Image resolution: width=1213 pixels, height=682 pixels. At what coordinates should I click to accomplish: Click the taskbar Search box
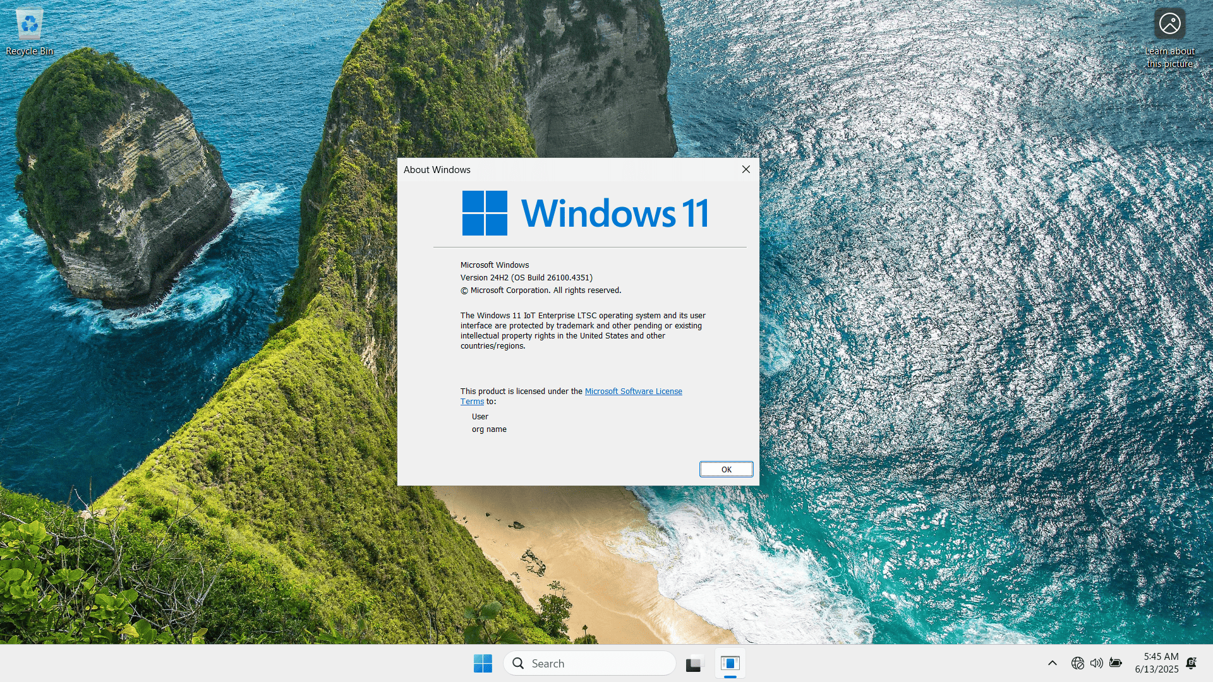point(589,663)
